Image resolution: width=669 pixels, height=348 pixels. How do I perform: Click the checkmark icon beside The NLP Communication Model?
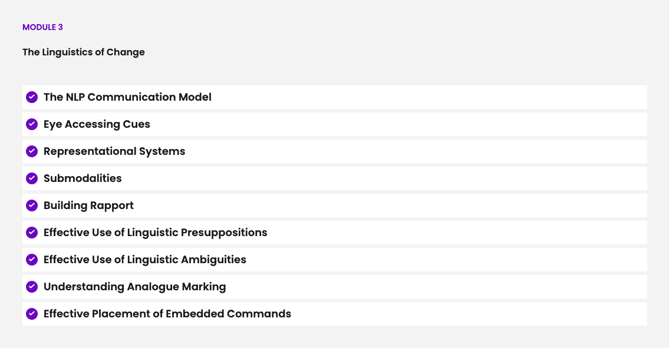(32, 97)
